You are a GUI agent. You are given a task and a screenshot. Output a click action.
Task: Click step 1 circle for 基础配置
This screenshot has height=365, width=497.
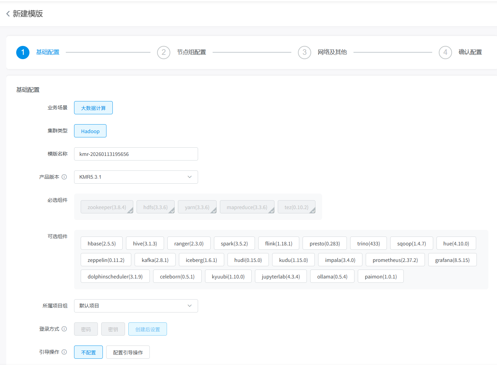click(x=23, y=52)
